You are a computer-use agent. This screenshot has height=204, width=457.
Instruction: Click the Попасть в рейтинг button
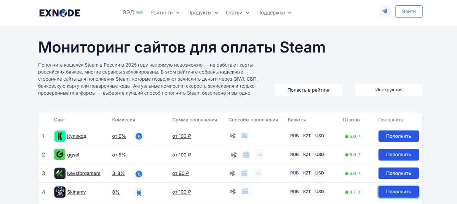[x=308, y=90]
